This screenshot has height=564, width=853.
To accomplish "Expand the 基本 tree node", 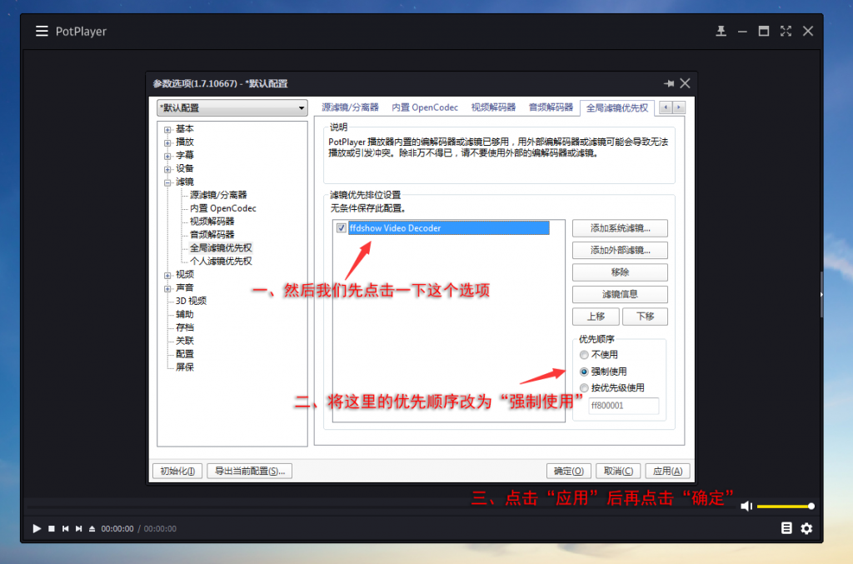I will click(x=167, y=129).
